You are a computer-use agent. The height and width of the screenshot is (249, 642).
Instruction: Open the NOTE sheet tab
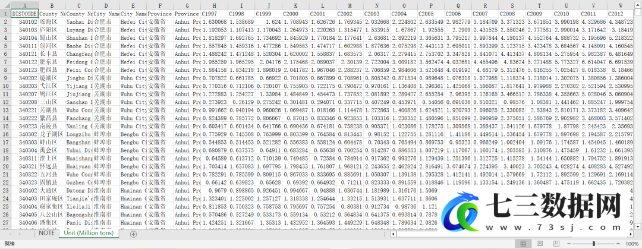click(47, 232)
